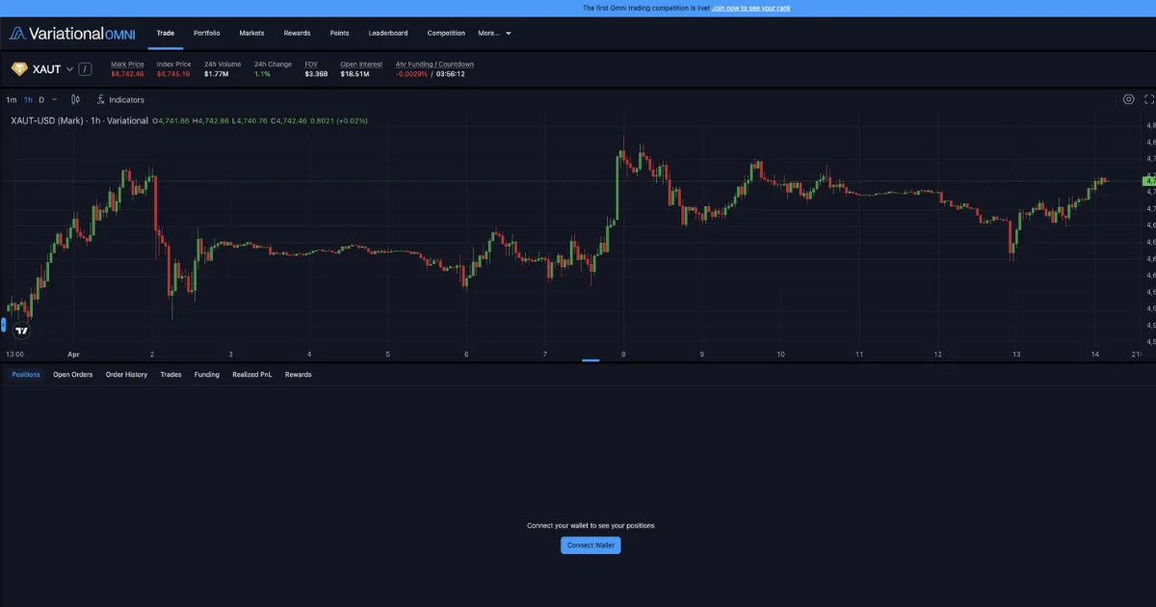Screen dimensions: 1156x607
Task: Go to the Trade tab
Action: [x=166, y=33]
